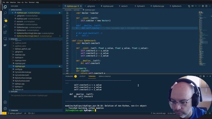212x119 pixels.
Task: Open the Go menu
Action: (x=23, y=2)
